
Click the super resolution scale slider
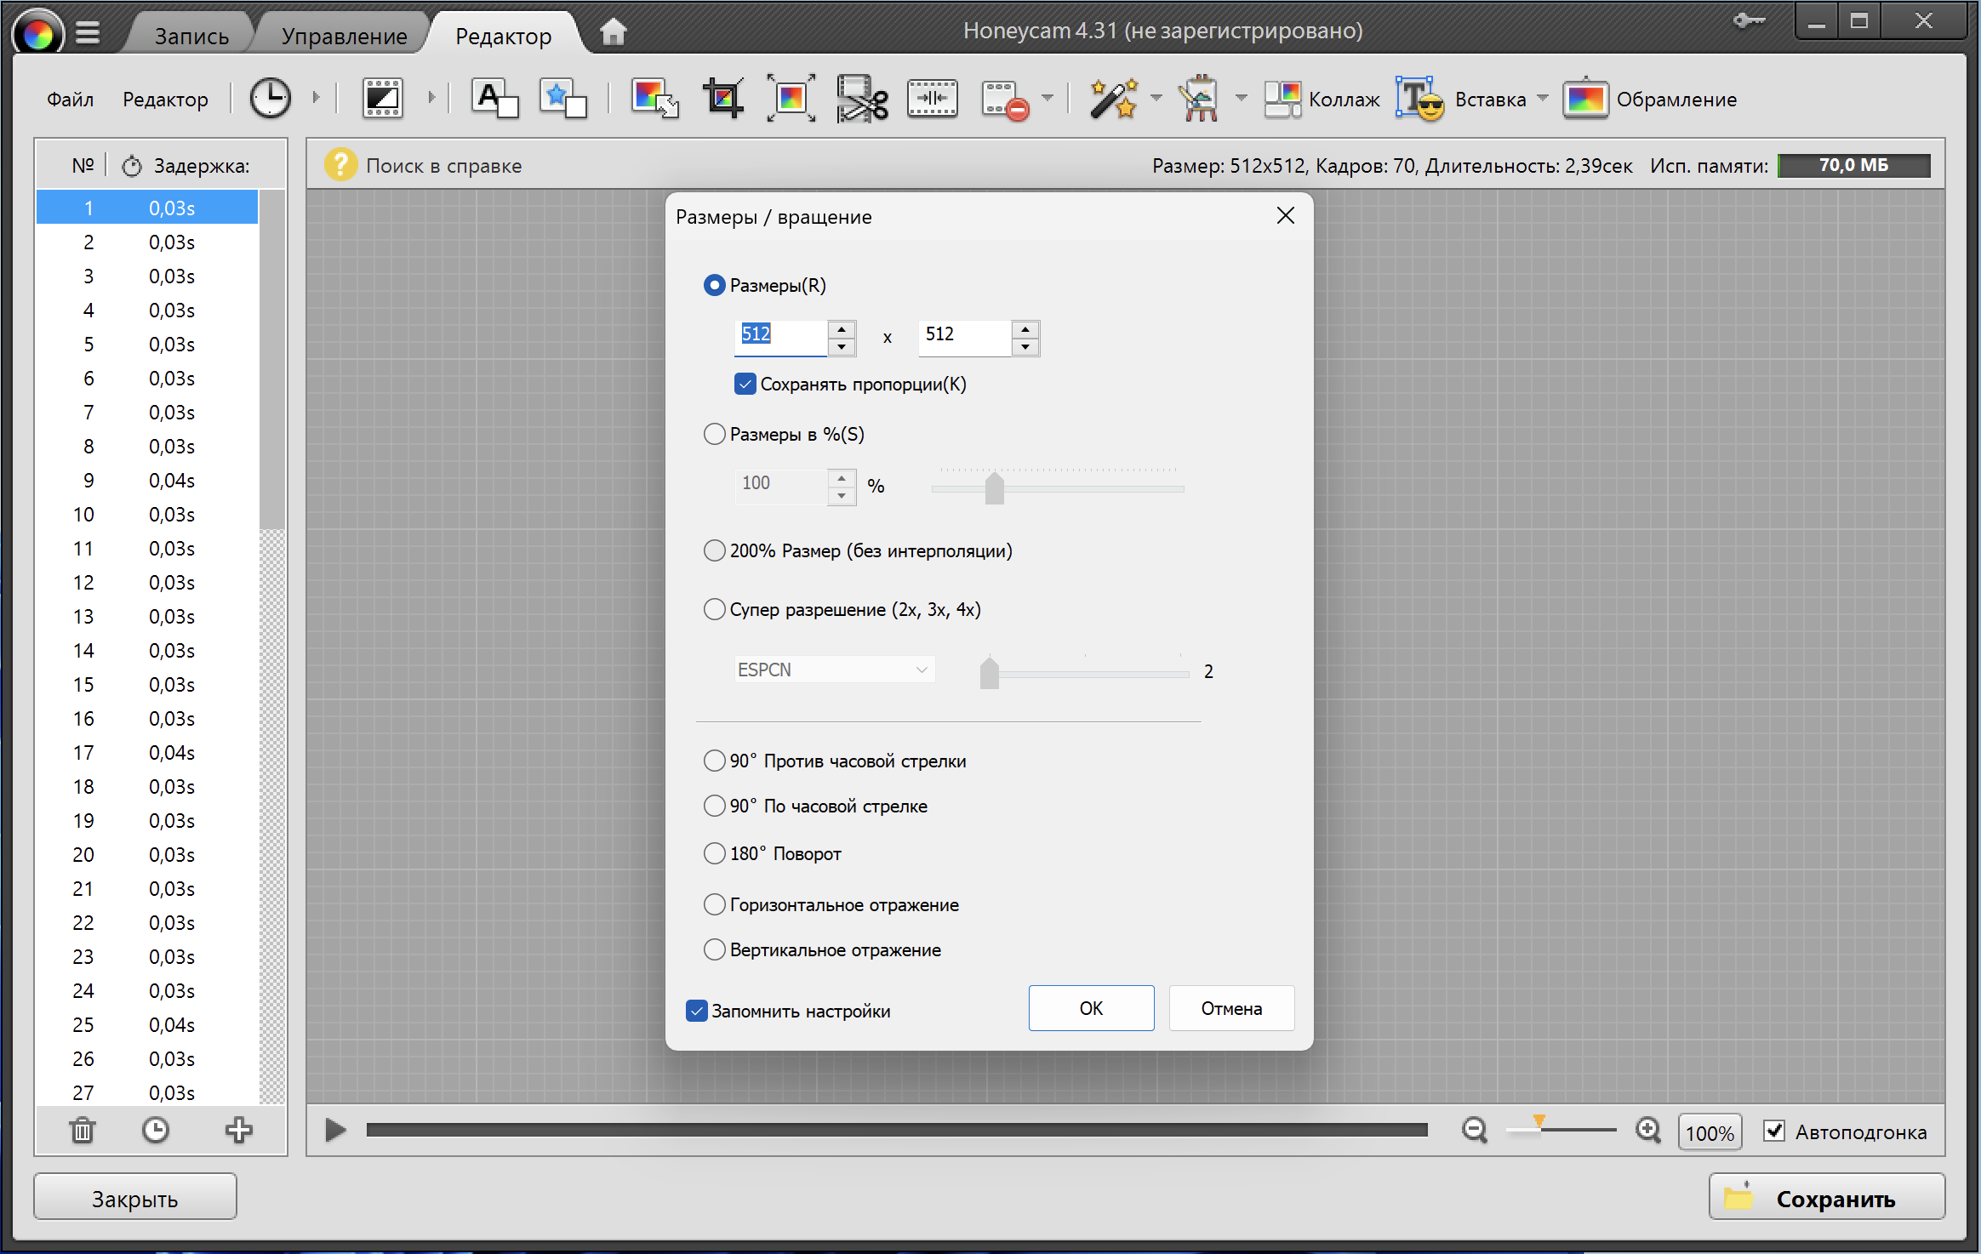(x=1084, y=673)
